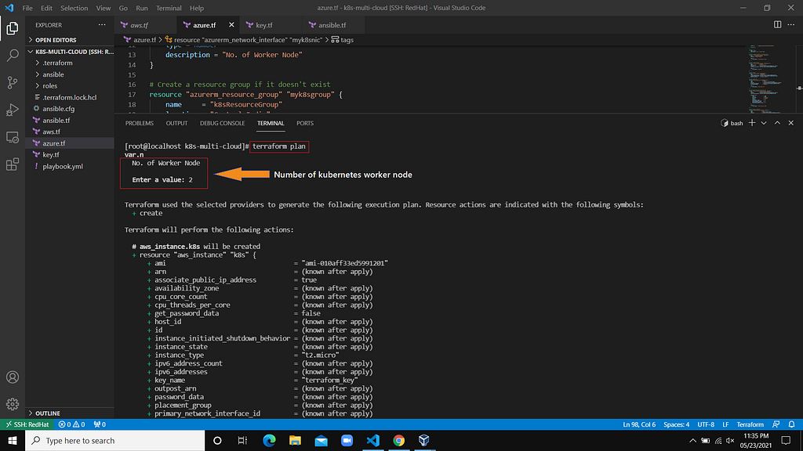The height and width of the screenshot is (451, 803).
Task: Open the Manage gear icon
Action: pyautogui.click(x=13, y=405)
